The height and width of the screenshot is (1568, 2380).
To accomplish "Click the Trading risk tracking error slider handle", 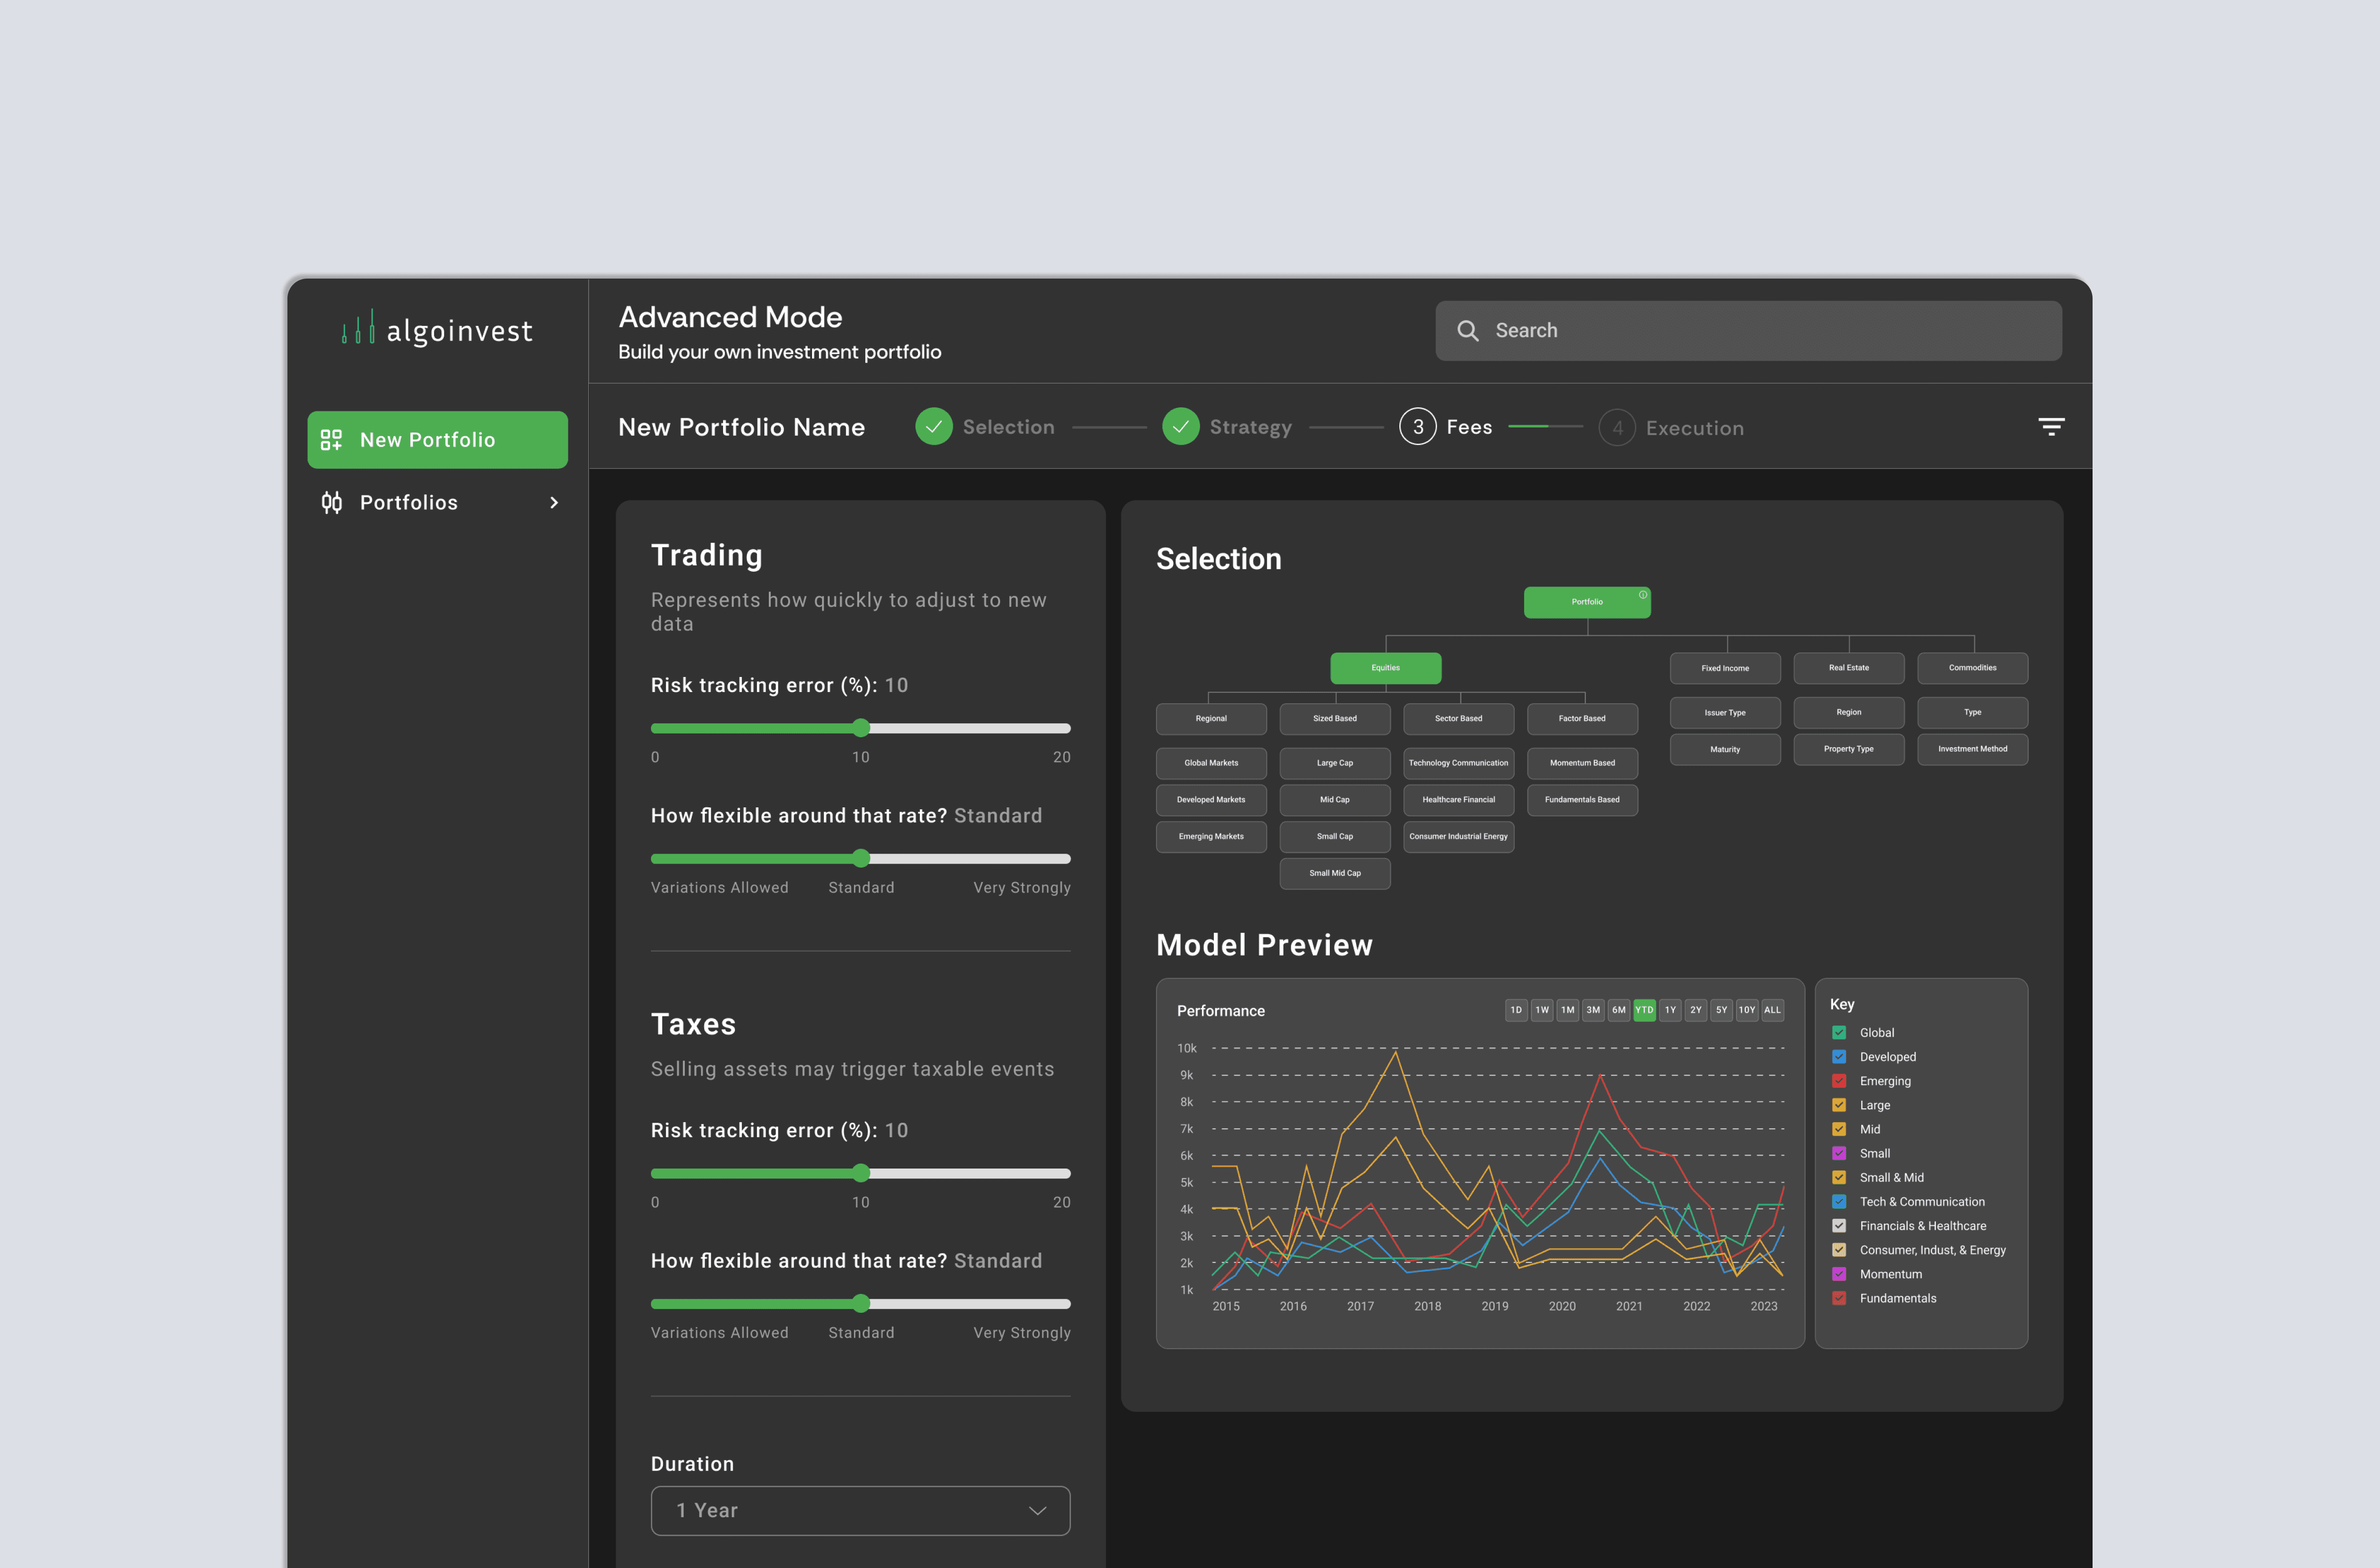I will [861, 728].
